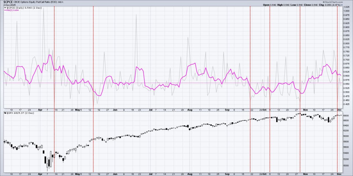Screen dimensions: 353x176
Task: Click the INDX label in the header
Action: 61,2
